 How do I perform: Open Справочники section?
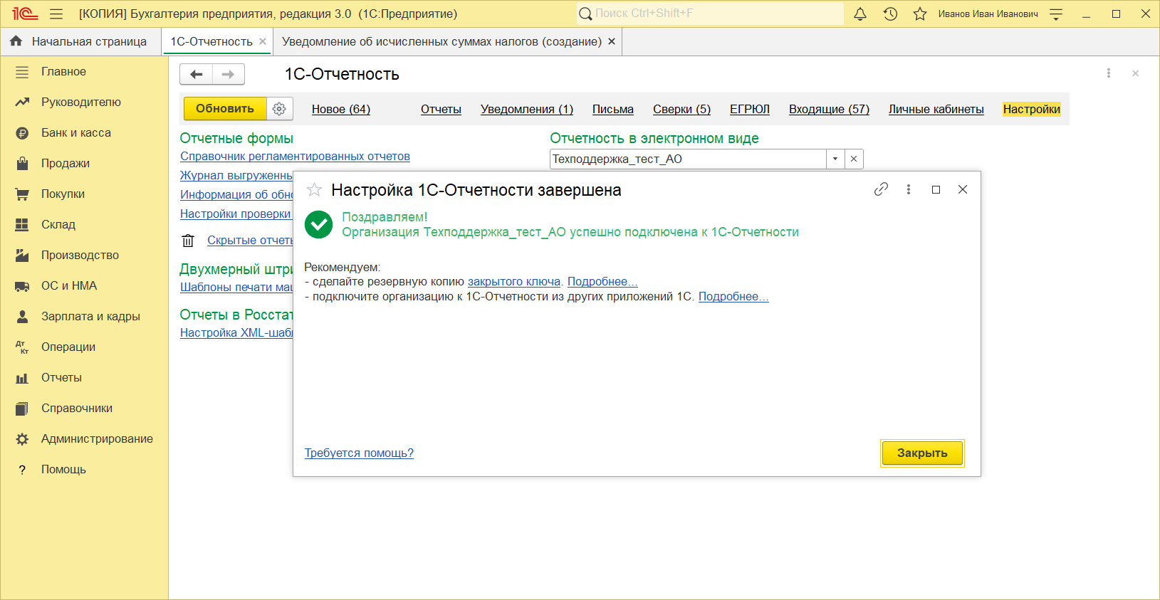tap(84, 409)
